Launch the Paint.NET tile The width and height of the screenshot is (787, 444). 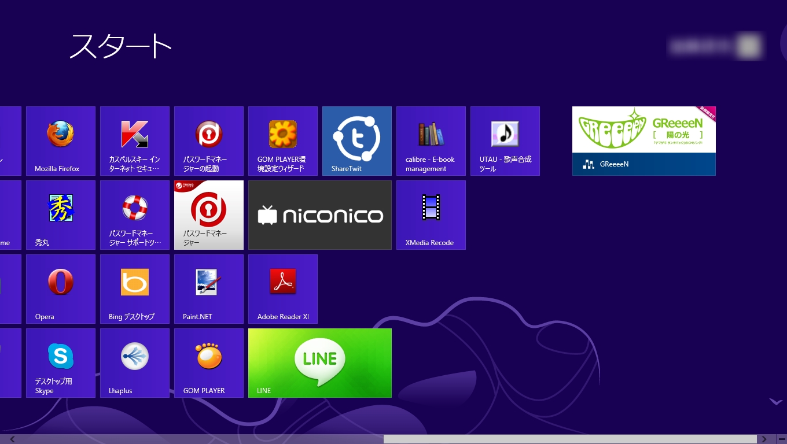click(209, 289)
